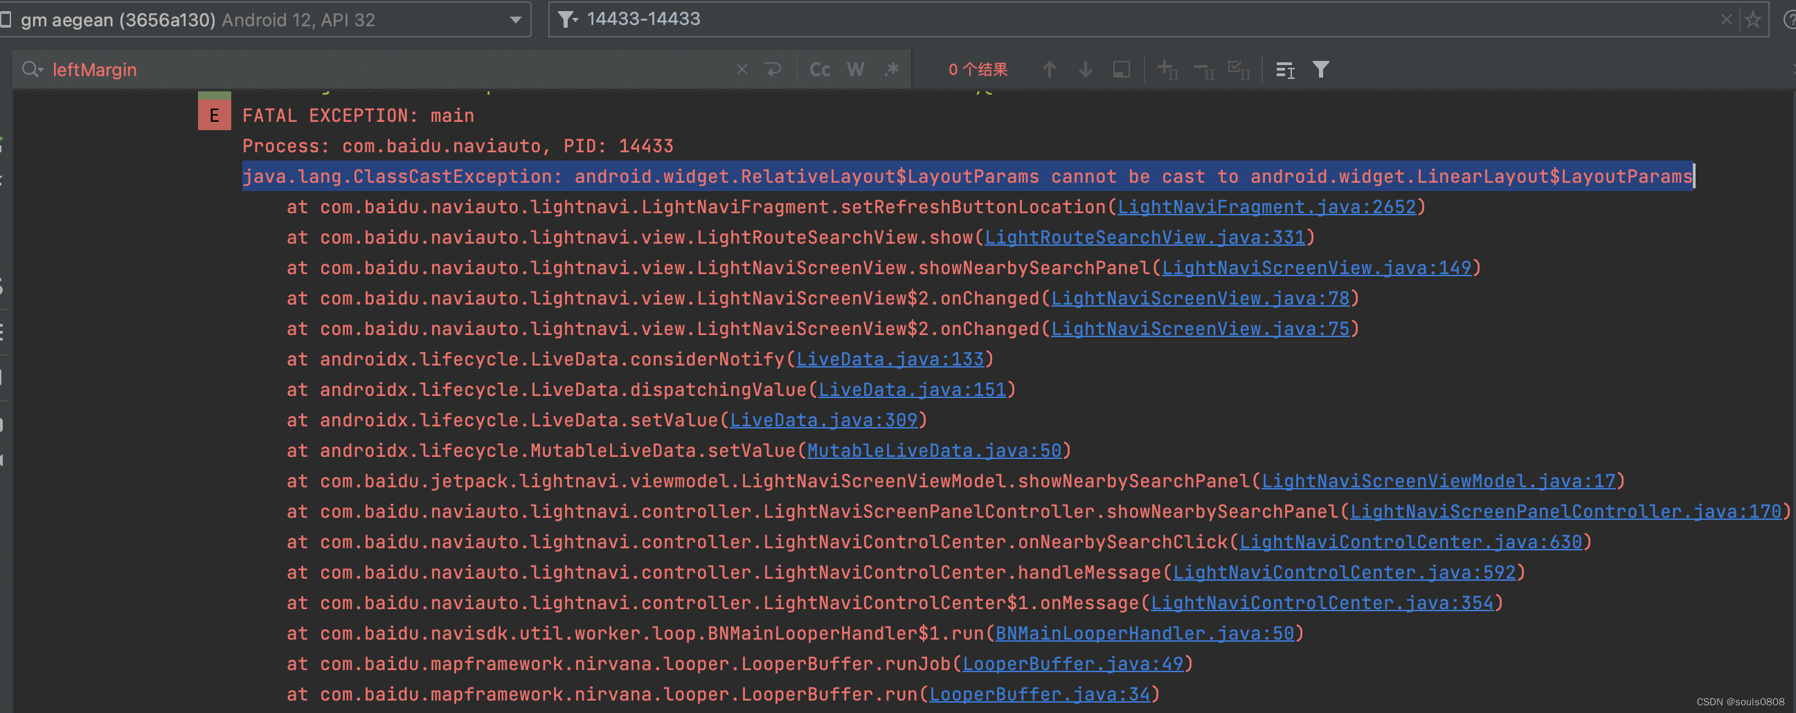Open LightNaviScreenView.java:75 link
The image size is (1796, 713).
pyautogui.click(x=1200, y=329)
